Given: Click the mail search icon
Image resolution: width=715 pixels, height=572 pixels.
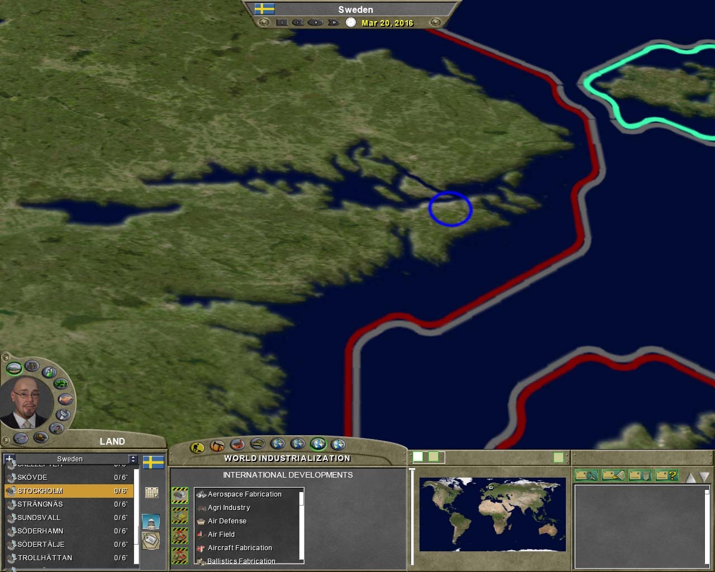Looking at the screenshot, I should [587, 475].
